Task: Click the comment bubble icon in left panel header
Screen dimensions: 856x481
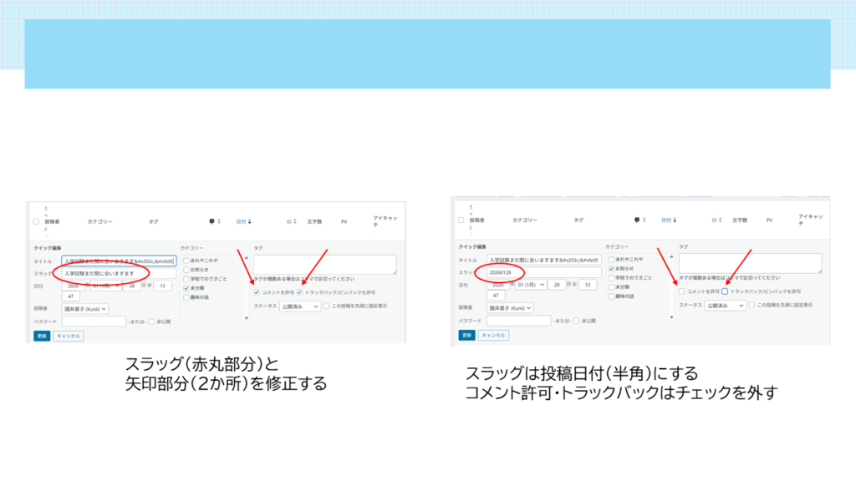Action: pyautogui.click(x=211, y=222)
